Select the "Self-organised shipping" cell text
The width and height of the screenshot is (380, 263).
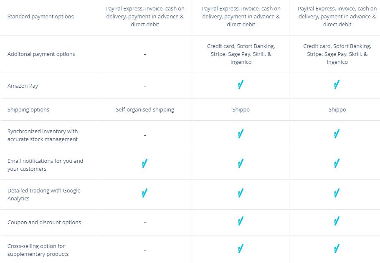point(145,110)
